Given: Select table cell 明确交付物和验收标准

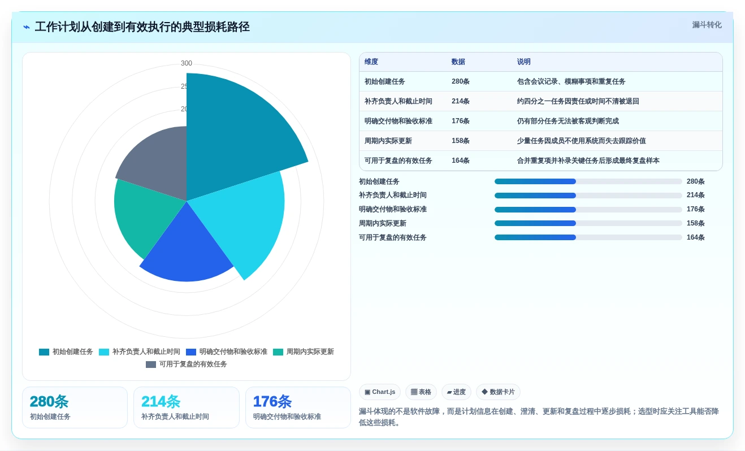Looking at the screenshot, I should (x=399, y=122).
